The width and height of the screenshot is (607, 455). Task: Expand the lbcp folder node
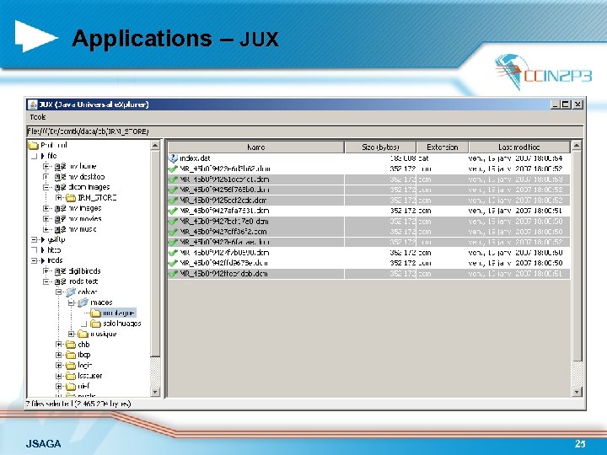tap(58, 355)
